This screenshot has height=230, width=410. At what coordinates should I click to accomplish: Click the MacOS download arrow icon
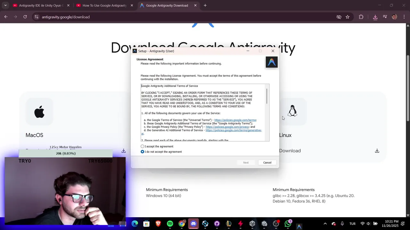point(124,151)
